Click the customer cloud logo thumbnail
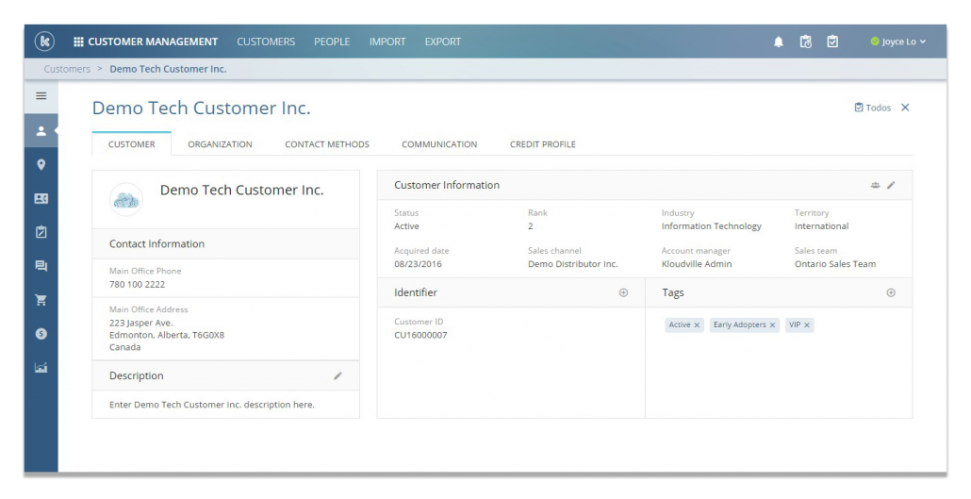The width and height of the screenshot is (971, 499). (x=126, y=200)
